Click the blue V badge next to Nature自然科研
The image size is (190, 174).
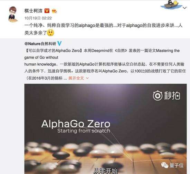[x=59, y=44]
